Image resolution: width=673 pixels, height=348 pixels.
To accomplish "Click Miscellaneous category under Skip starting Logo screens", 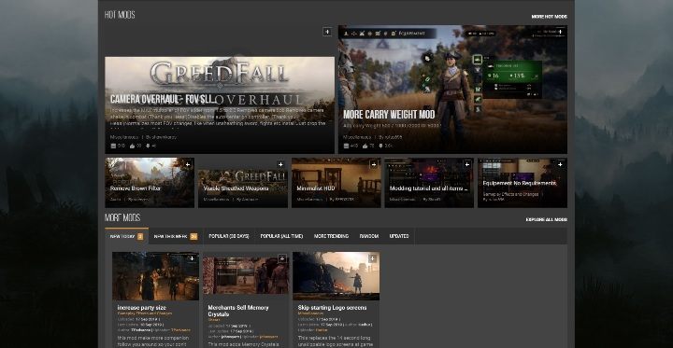I will click(310, 313).
